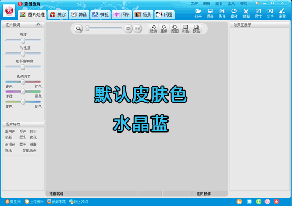Activate the 涂鸦 doodle brush tool
Screen dimensions: 292x206
pos(282,13)
